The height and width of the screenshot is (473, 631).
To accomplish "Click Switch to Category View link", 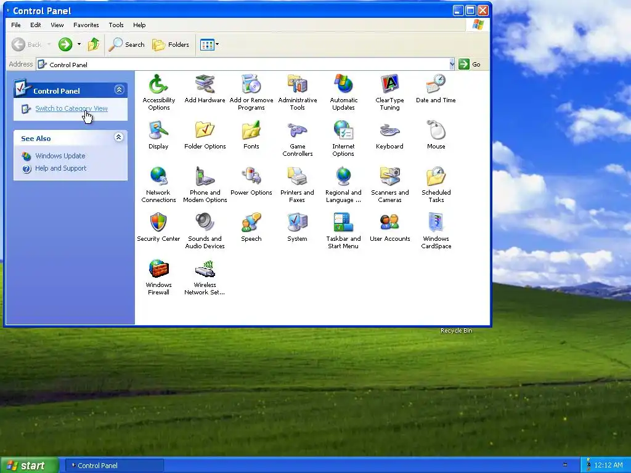I will point(71,108).
